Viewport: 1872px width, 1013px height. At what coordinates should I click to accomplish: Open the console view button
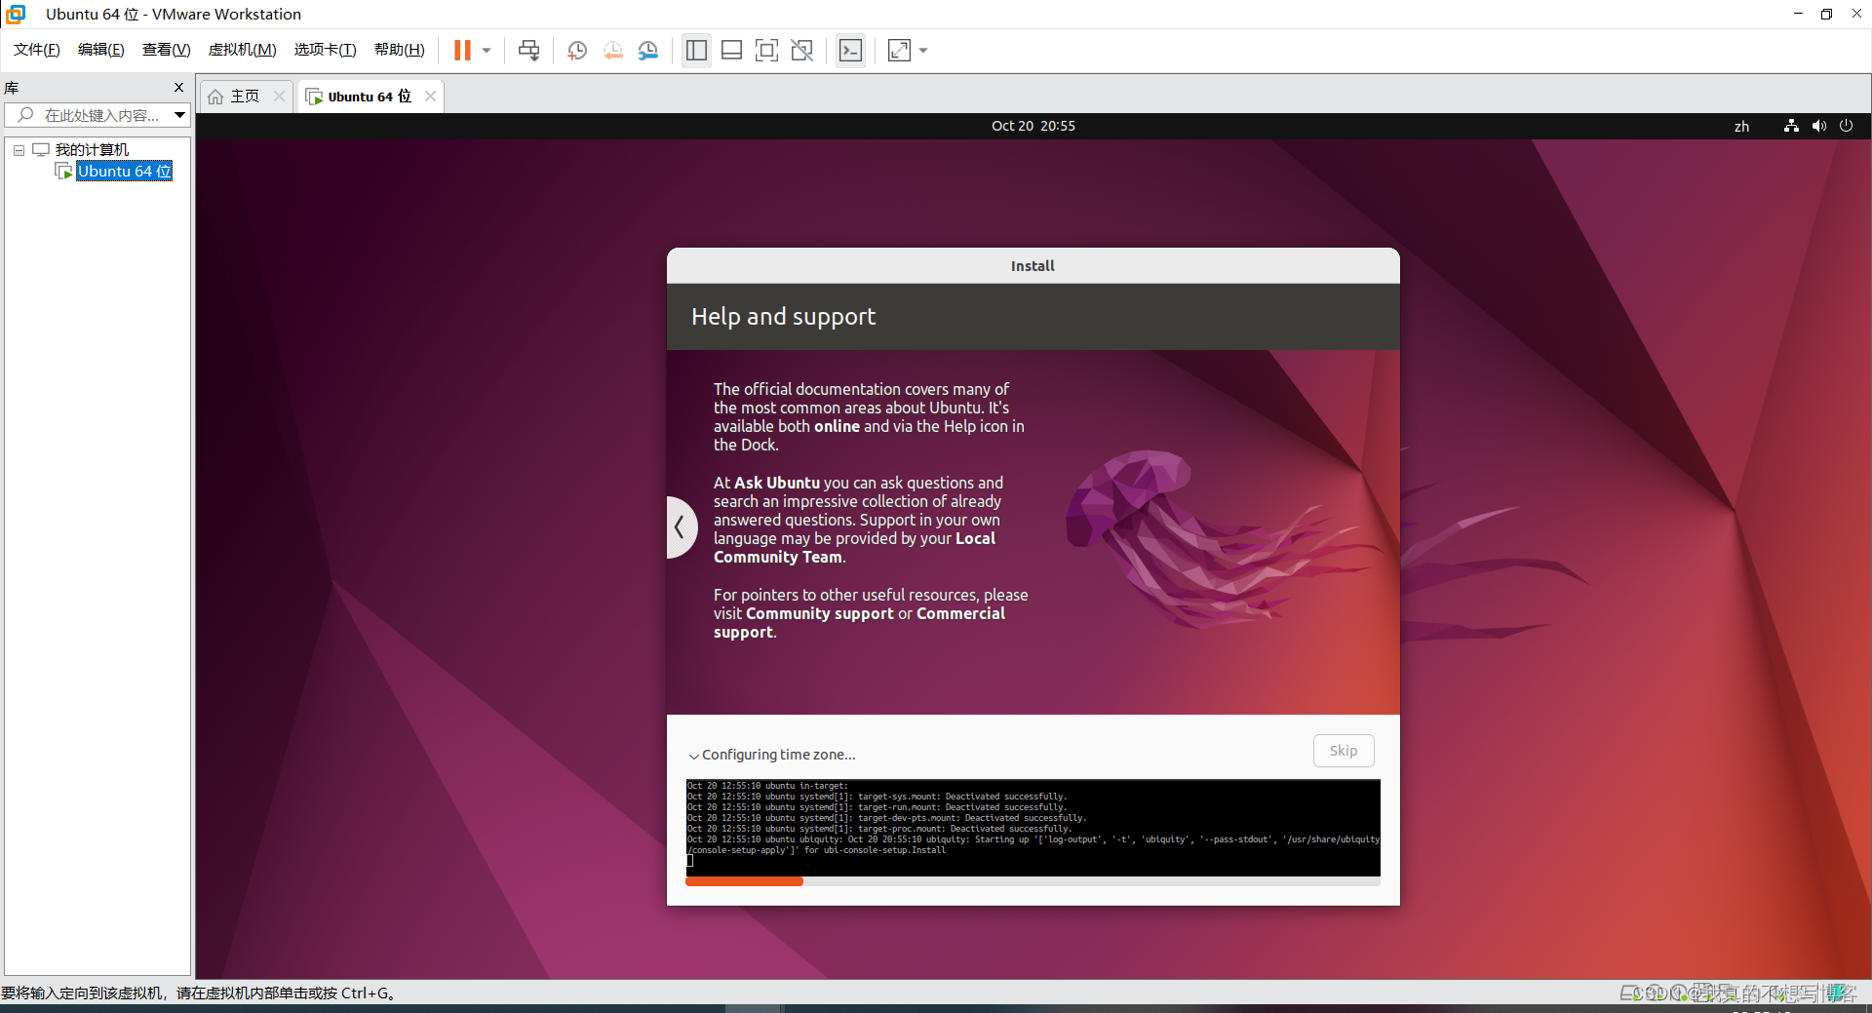coord(850,51)
